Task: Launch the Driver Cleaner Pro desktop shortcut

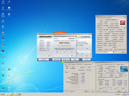Action: 3,52
